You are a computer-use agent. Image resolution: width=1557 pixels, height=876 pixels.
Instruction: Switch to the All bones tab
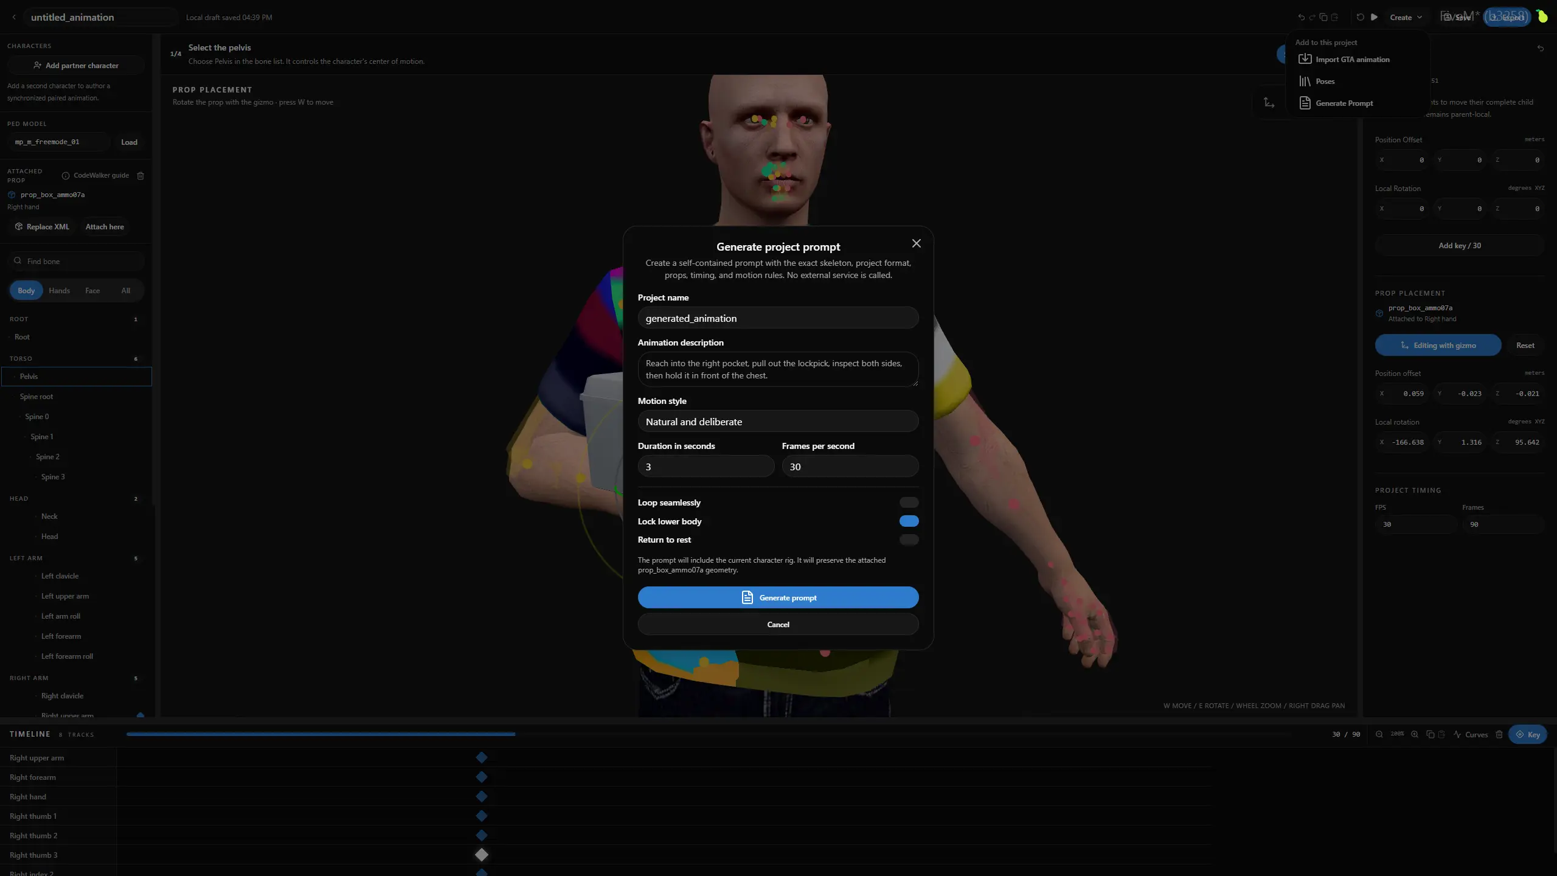[x=125, y=290]
